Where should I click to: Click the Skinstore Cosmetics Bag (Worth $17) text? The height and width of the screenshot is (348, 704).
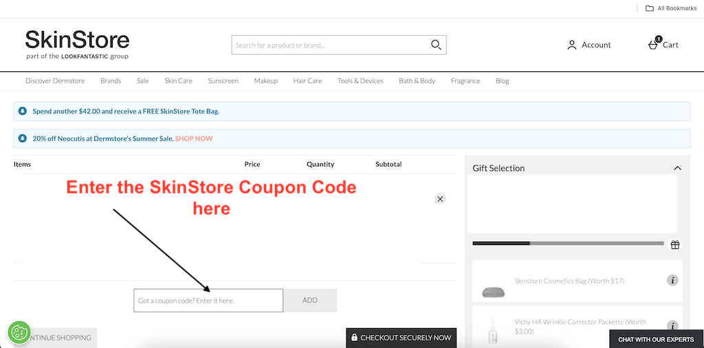(569, 281)
